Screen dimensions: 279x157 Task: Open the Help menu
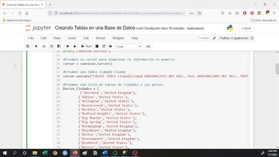[135, 38]
